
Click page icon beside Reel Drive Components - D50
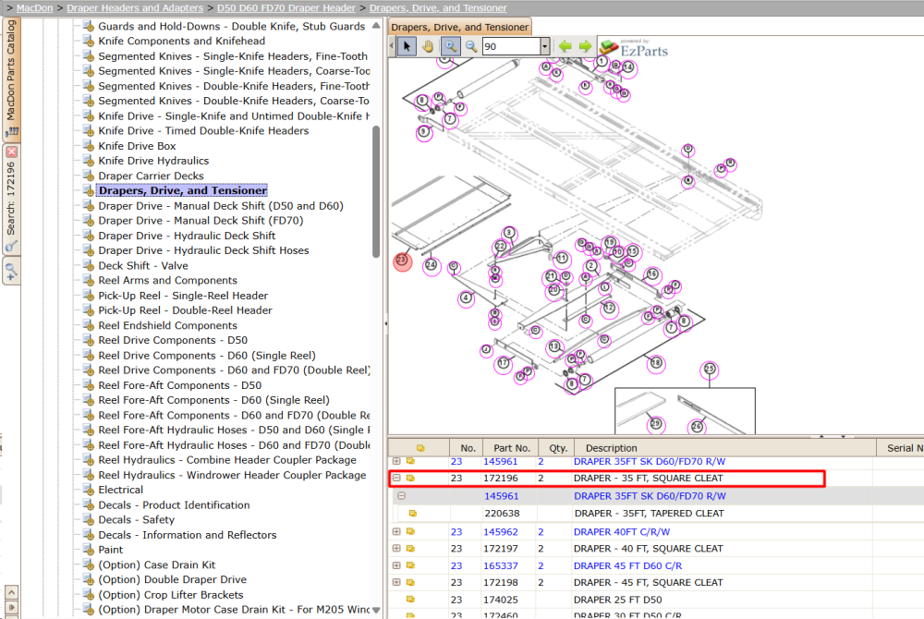click(x=89, y=340)
